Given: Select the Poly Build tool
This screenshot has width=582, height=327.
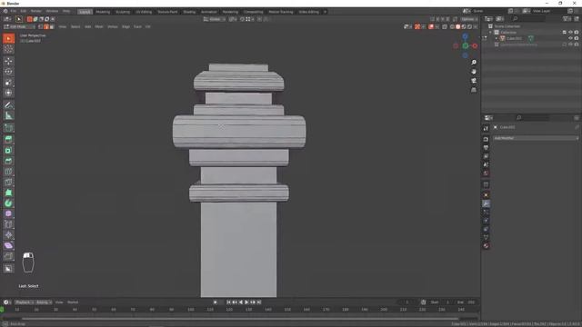Looking at the screenshot, I should (x=8, y=193).
